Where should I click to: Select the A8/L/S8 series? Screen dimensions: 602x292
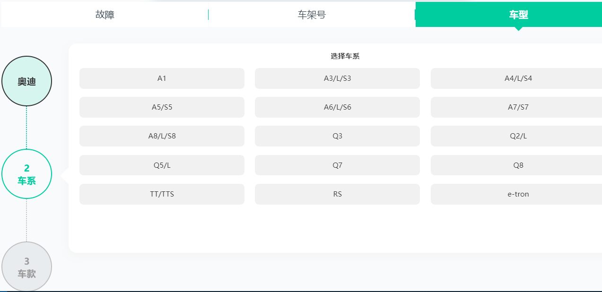tap(162, 136)
